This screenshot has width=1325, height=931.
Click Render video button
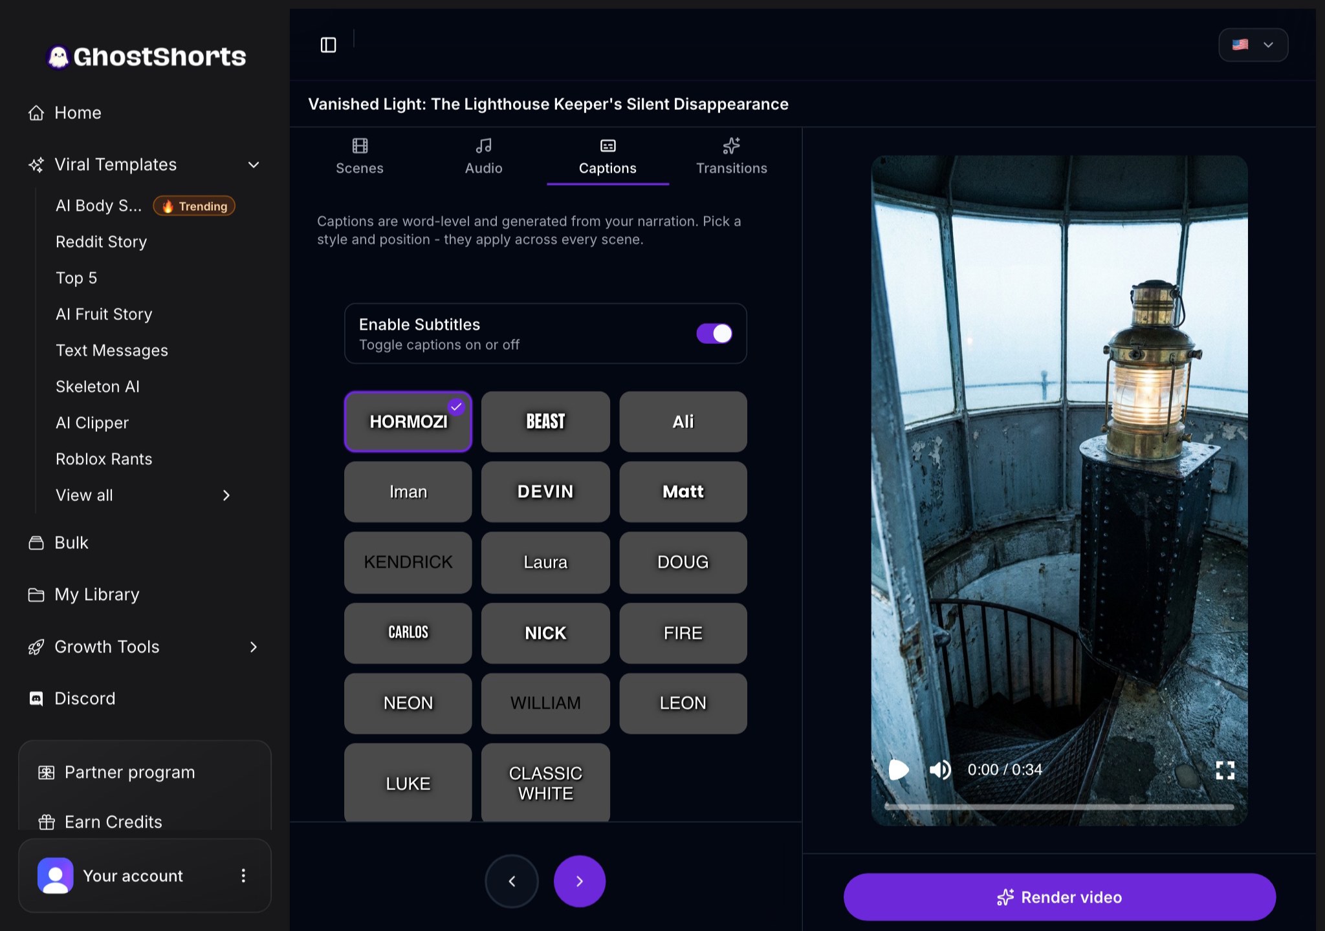coord(1060,897)
